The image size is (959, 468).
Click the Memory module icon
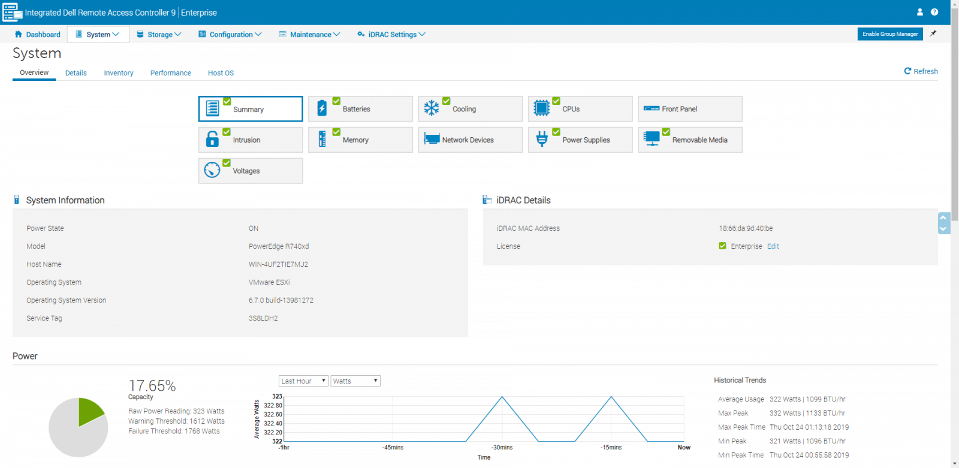pos(322,139)
